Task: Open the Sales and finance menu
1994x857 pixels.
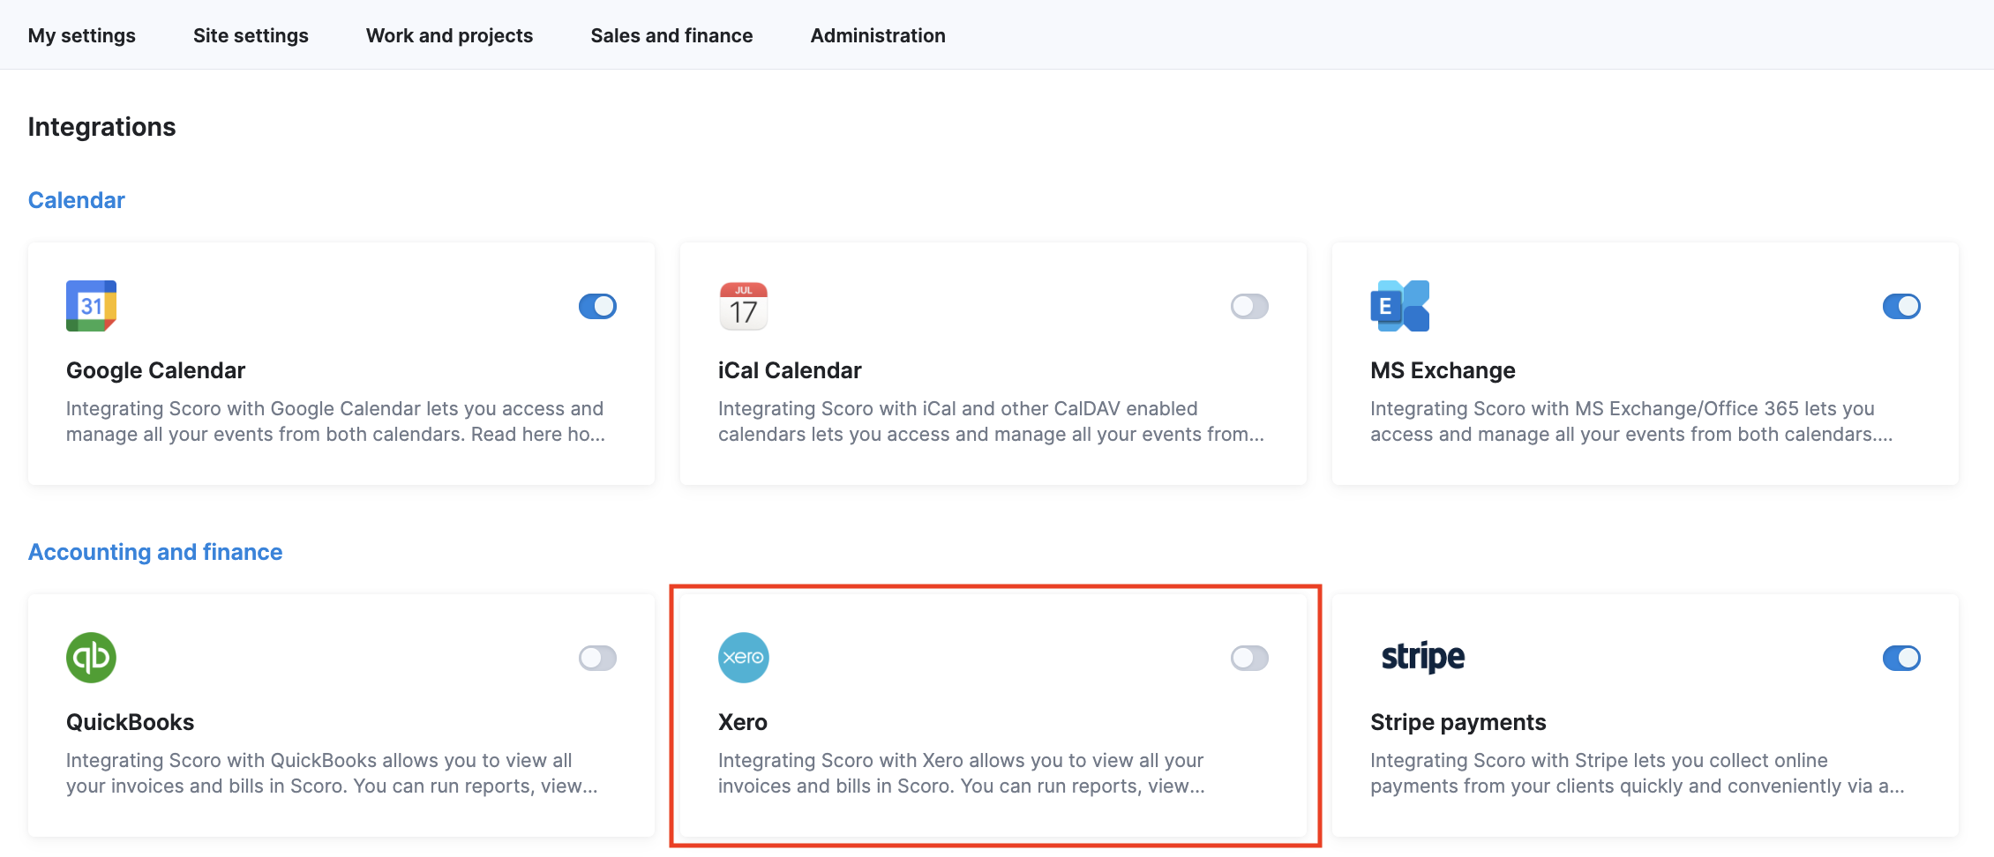Action: [671, 35]
